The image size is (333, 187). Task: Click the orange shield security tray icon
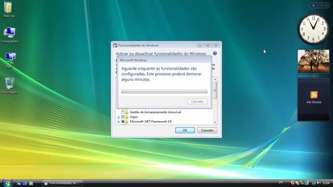(x=292, y=182)
